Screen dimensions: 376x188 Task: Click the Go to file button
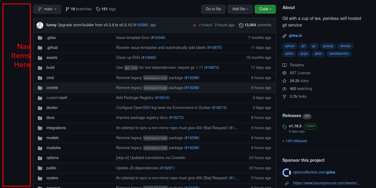(213, 9)
